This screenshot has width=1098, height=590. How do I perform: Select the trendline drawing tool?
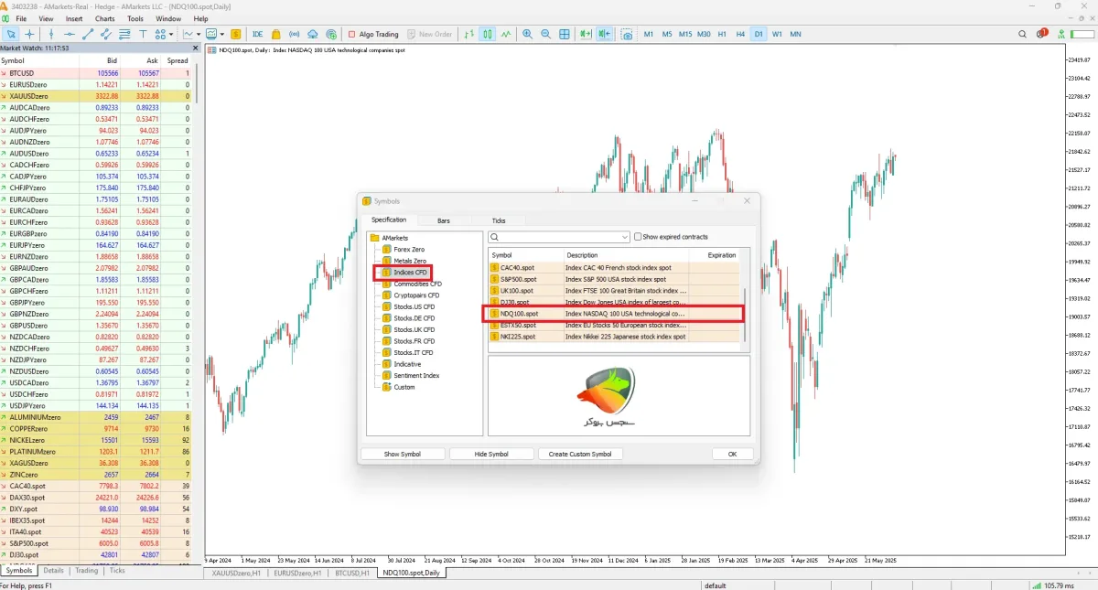pyautogui.click(x=89, y=34)
